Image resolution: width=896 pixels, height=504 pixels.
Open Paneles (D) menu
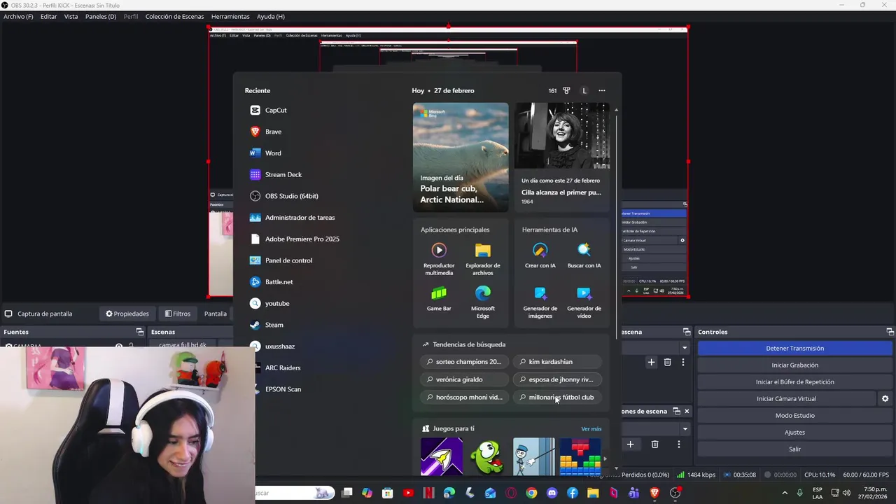[101, 16]
